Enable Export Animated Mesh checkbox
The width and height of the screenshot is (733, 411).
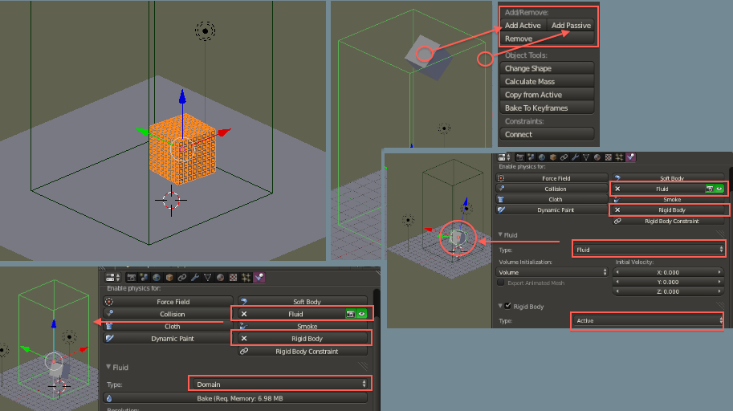pyautogui.click(x=501, y=283)
